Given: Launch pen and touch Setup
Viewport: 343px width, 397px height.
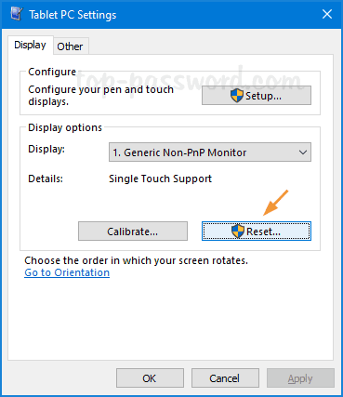Looking at the screenshot, I should click(257, 96).
